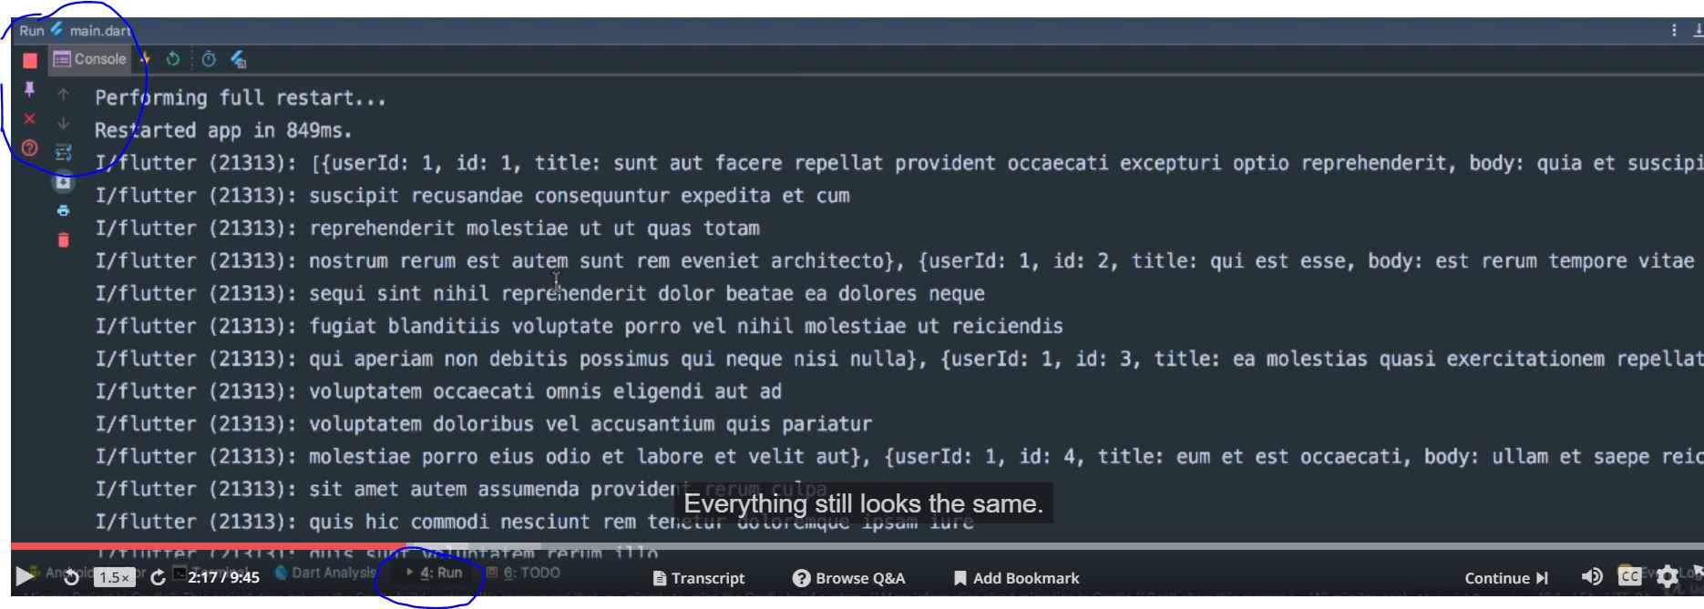Open the video settings gear menu

[x=1667, y=576]
